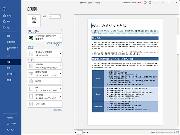Open the アカウント page
This screenshot has width=180, height=135.
tap(10, 118)
